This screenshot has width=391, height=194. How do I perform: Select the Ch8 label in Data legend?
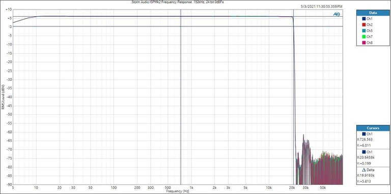(370, 43)
